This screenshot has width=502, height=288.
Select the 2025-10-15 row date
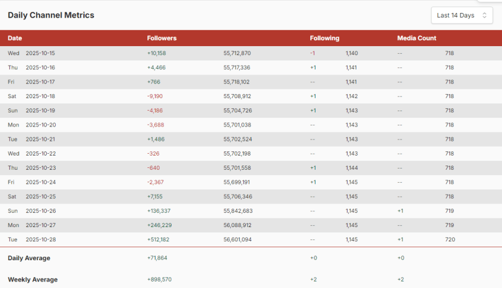click(x=40, y=53)
